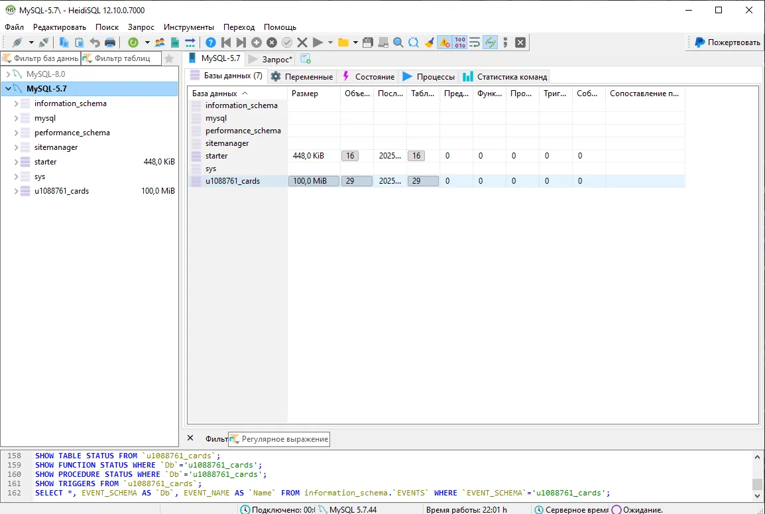
Task: Switch to the Процессы tab
Action: [x=429, y=77]
